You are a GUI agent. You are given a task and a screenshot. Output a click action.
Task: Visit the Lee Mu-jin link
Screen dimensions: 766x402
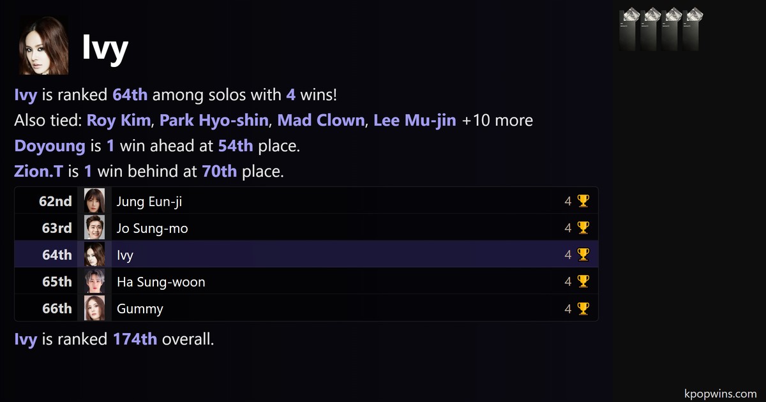click(x=414, y=120)
